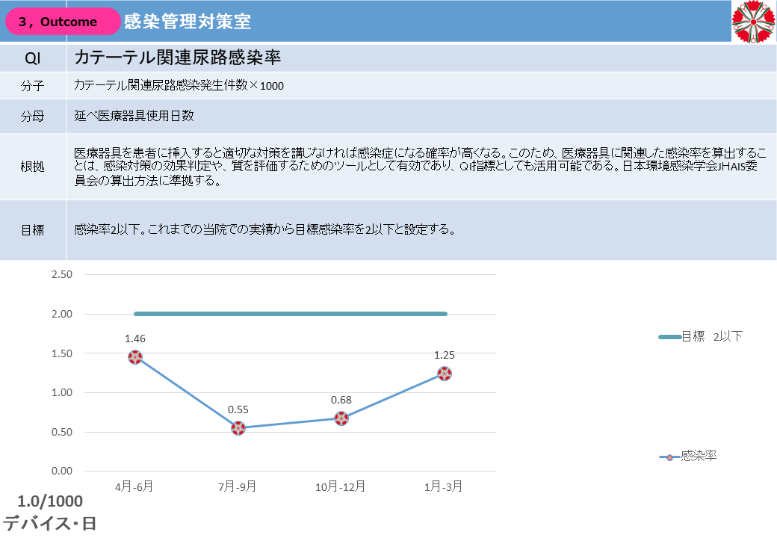Select the 0.55 data label
This screenshot has height=538, width=777.
pos(238,409)
